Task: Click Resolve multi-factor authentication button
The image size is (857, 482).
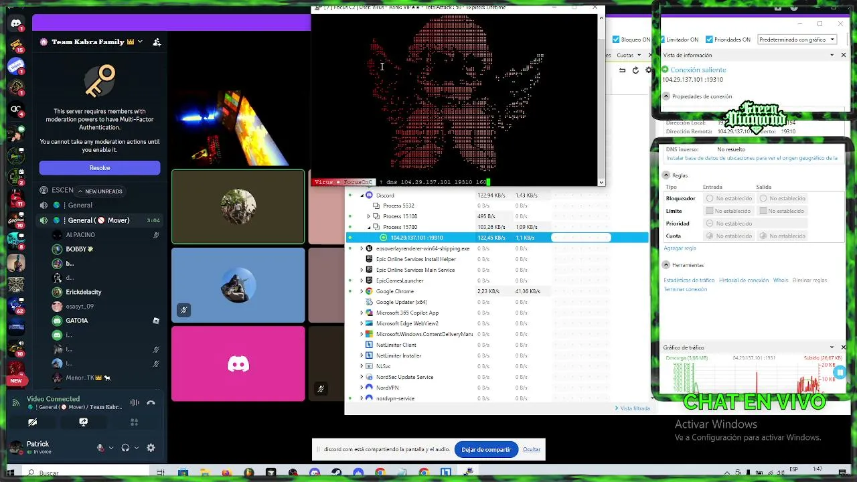Action: (x=100, y=167)
